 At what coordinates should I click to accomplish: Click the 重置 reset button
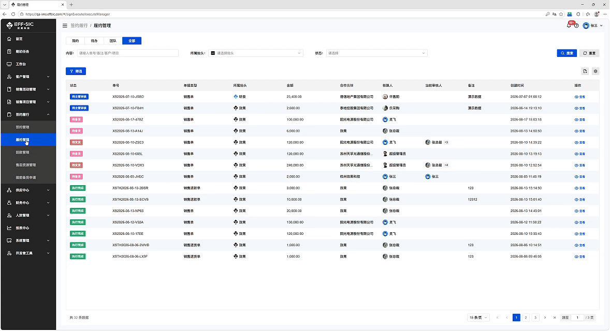pos(589,53)
